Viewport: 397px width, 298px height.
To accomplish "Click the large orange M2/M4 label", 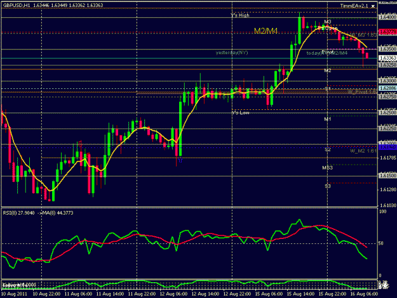I will tap(266, 31).
